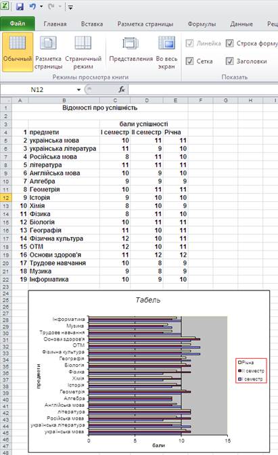Image resolution: width=278 pixels, height=455 pixels.
Task: Switch to the Вставка tab
Action: (92, 24)
